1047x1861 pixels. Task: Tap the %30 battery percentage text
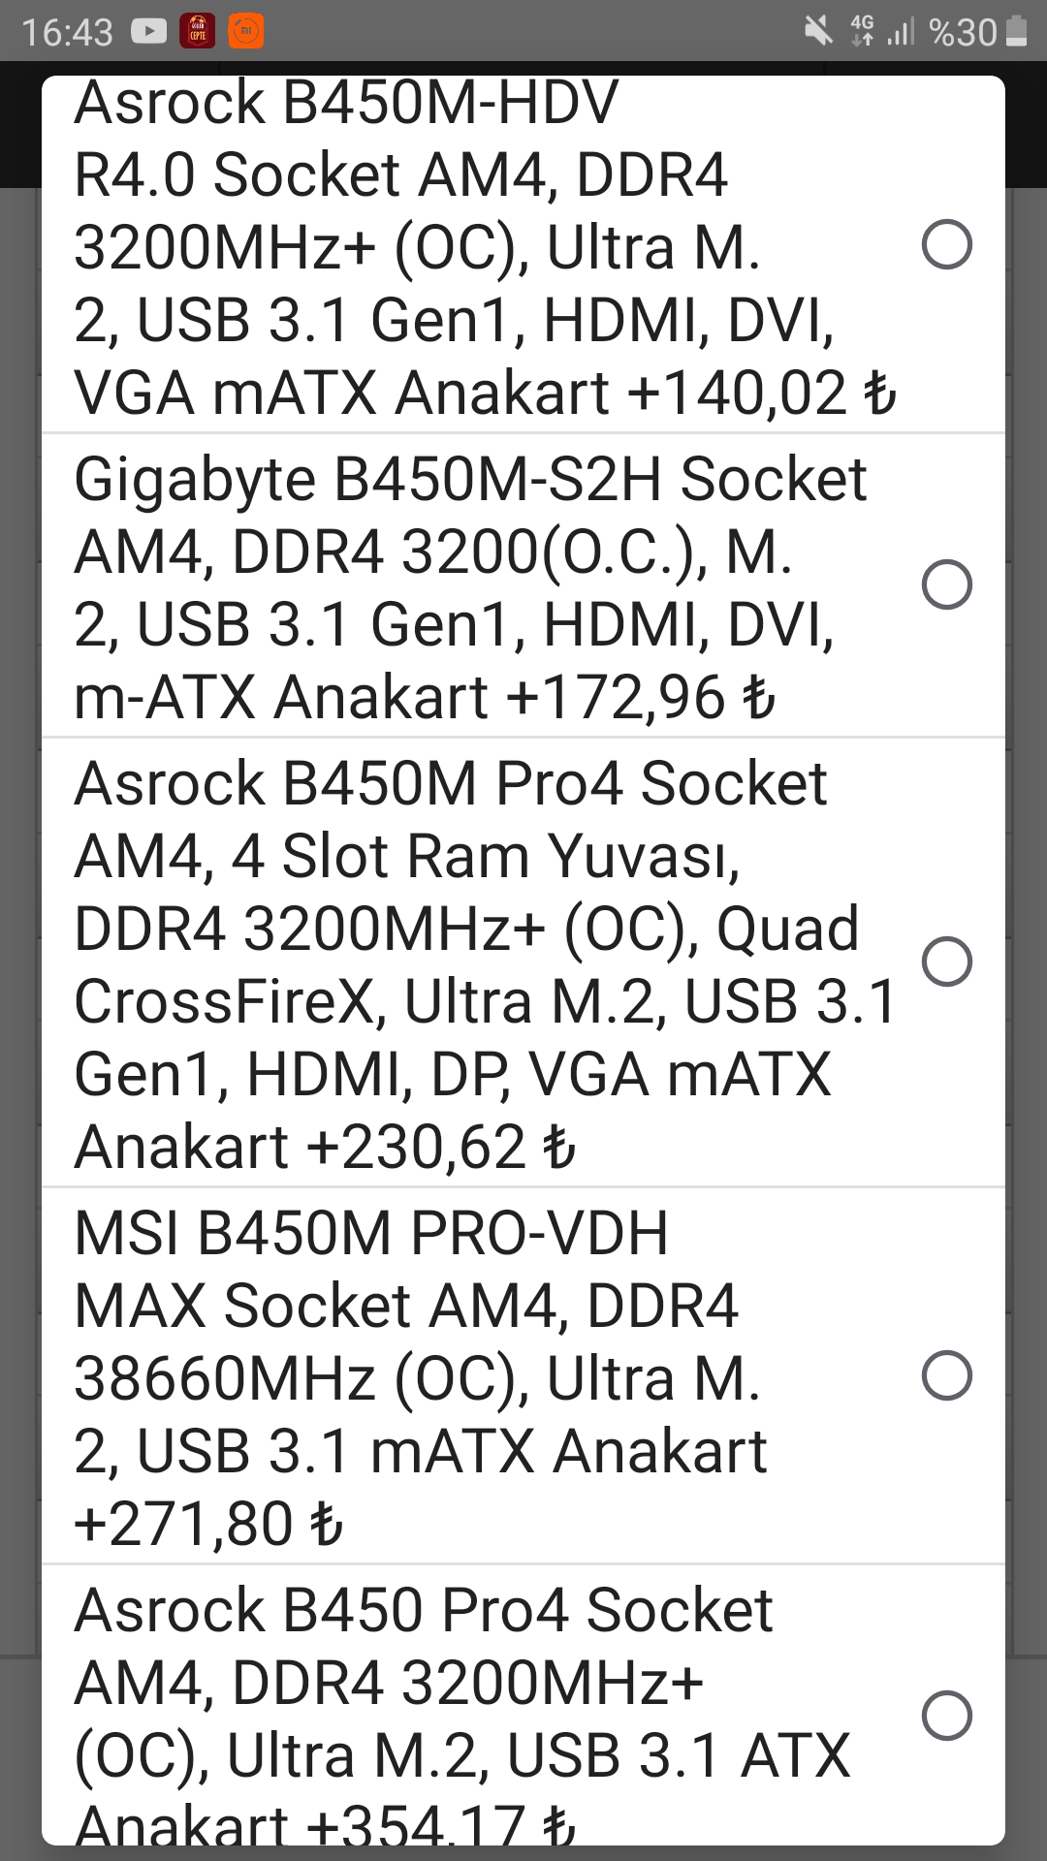[962, 32]
